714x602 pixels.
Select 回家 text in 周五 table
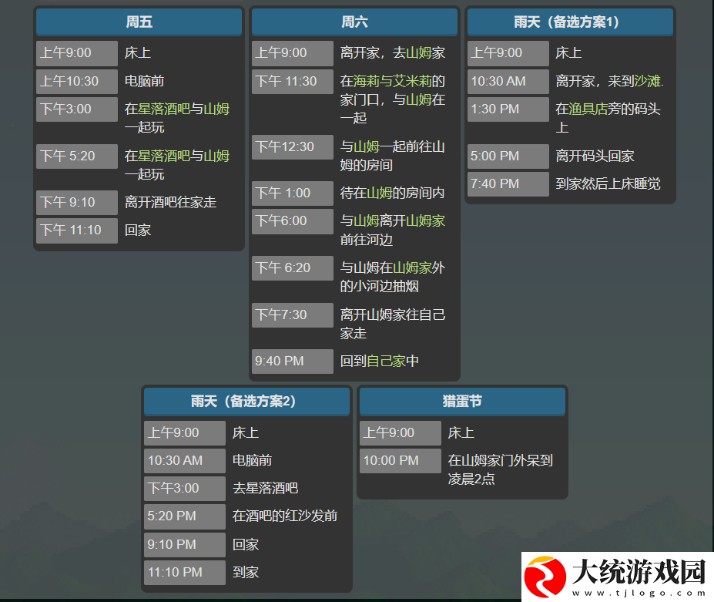138,230
